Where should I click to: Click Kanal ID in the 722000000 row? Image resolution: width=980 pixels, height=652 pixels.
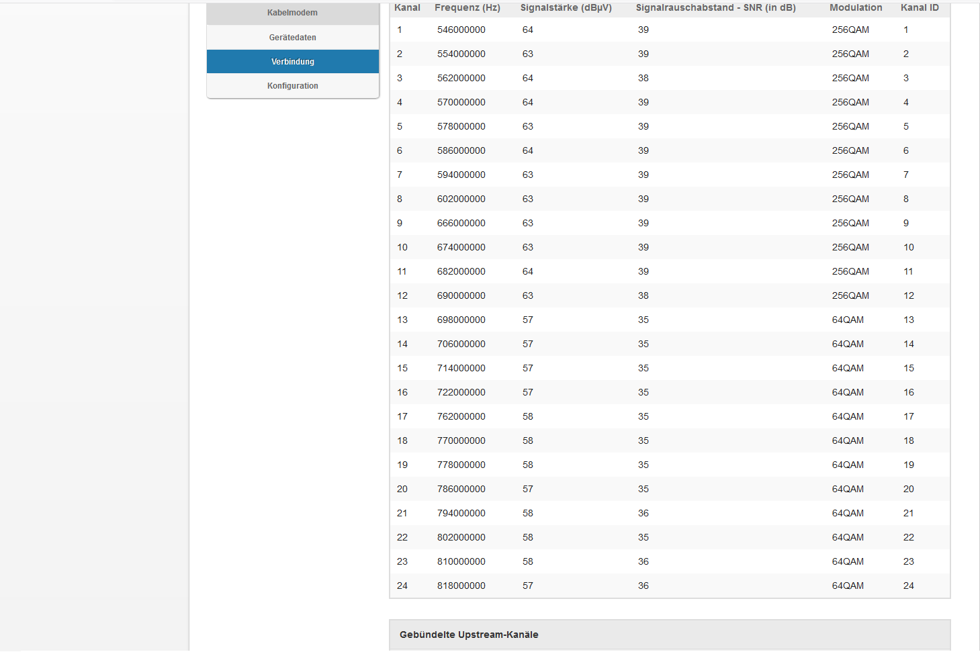click(x=909, y=392)
